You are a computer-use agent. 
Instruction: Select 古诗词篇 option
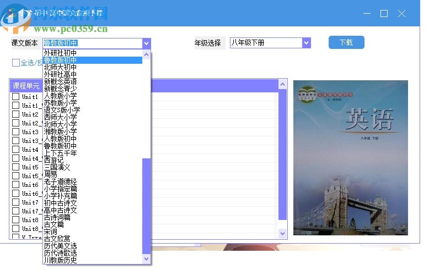[93, 217]
